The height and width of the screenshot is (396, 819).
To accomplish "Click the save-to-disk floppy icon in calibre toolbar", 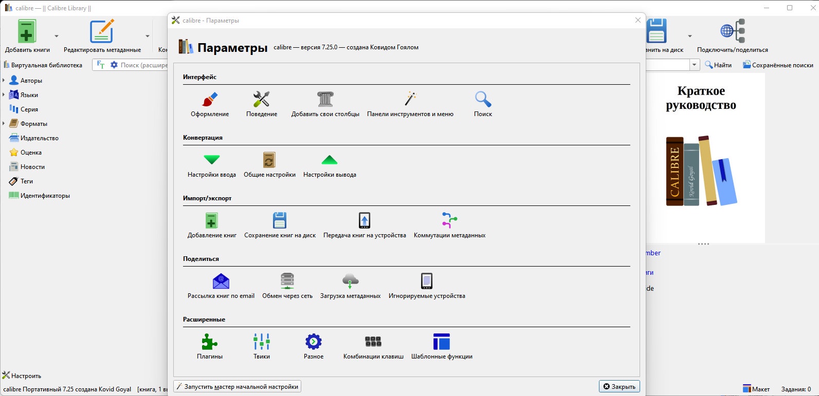I will point(657,31).
